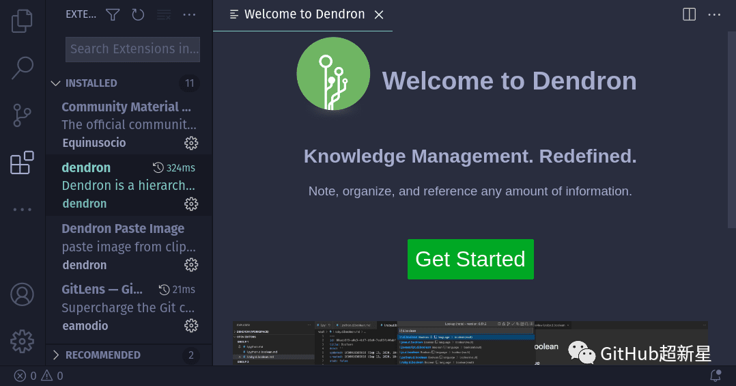Select GitLens extension entry
The image size is (736, 386).
pyautogui.click(x=129, y=307)
